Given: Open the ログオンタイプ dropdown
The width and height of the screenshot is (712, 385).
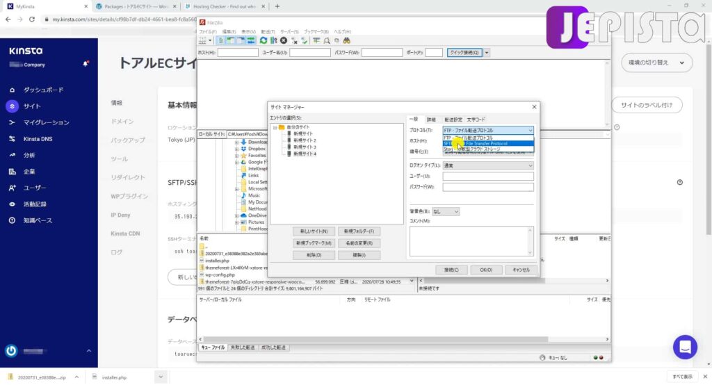Looking at the screenshot, I should pyautogui.click(x=487, y=165).
